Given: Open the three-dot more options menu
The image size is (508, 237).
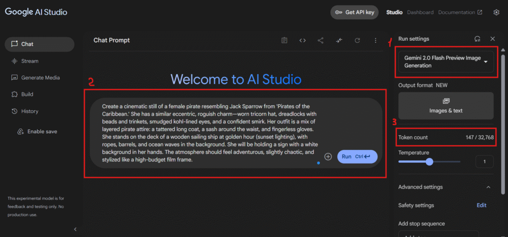Looking at the screenshot, I should pyautogui.click(x=376, y=40).
